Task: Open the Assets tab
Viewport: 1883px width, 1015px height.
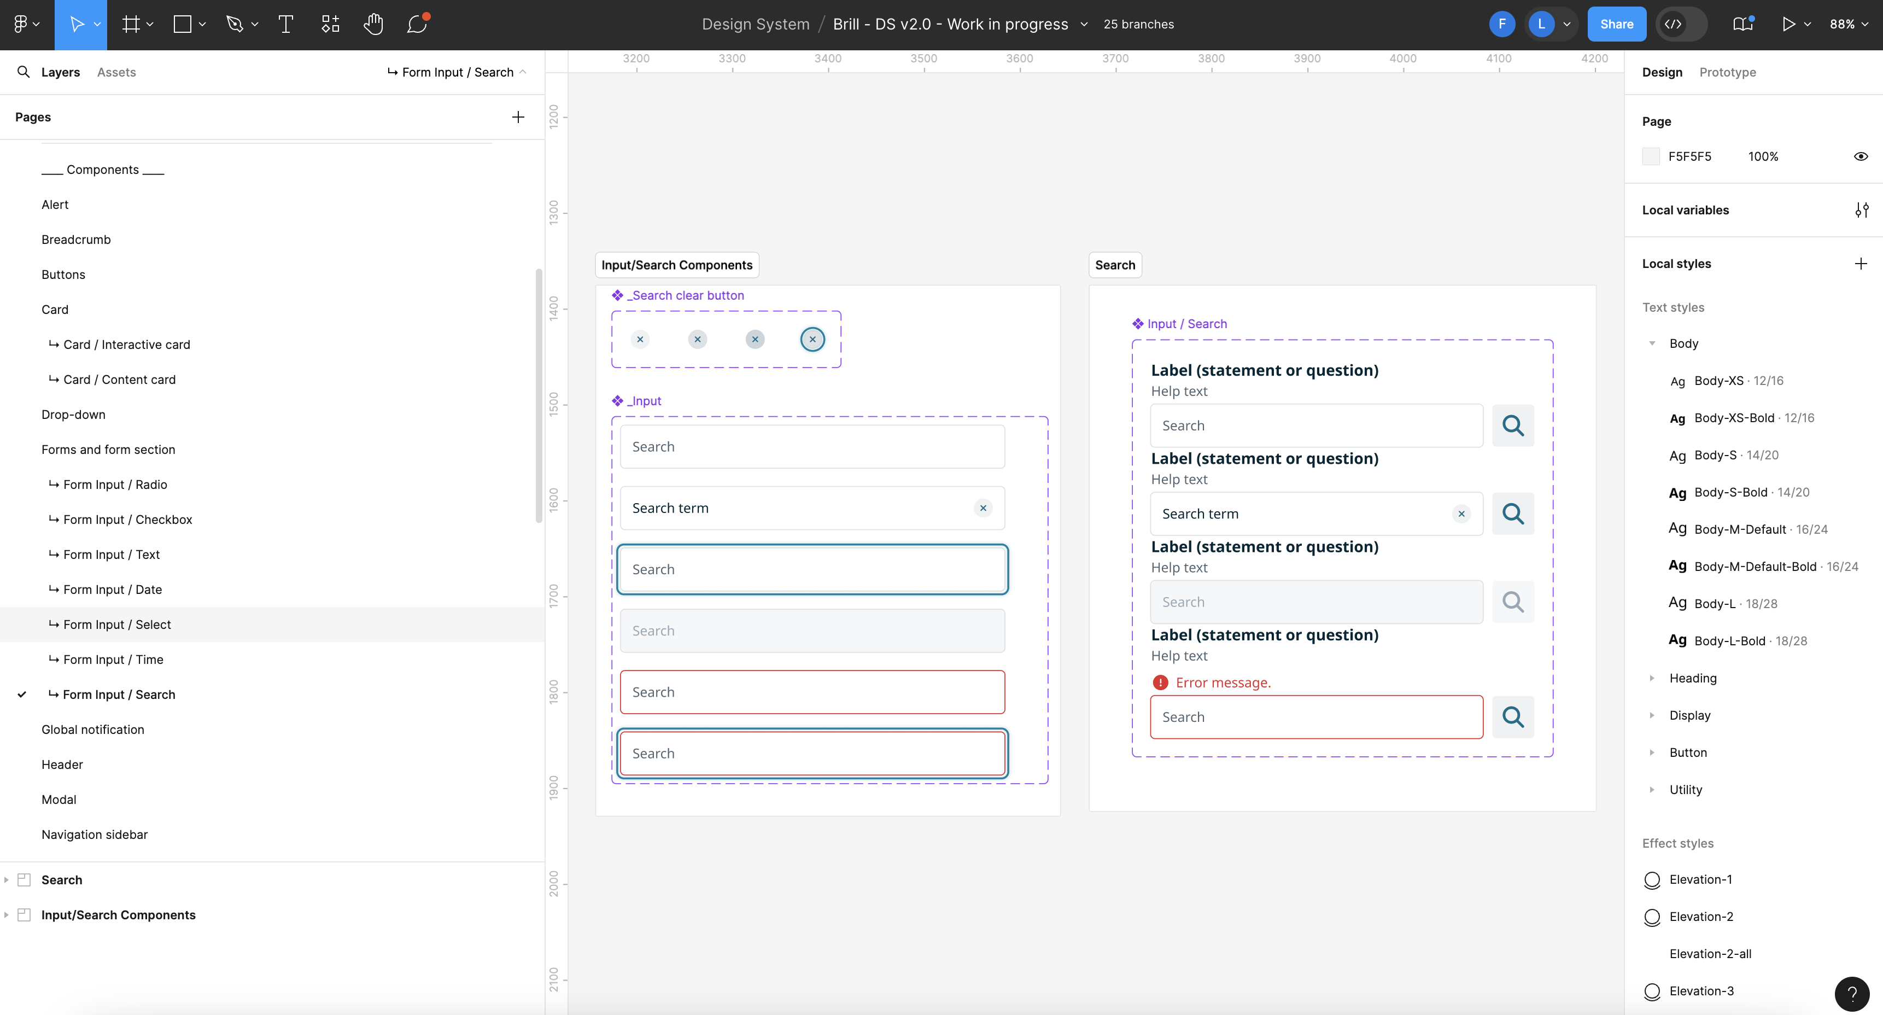Action: [116, 72]
